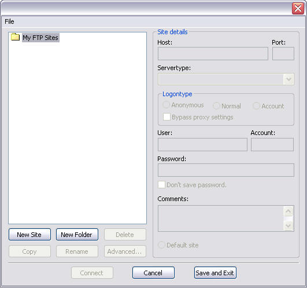Mark site as Default site

coord(161,245)
